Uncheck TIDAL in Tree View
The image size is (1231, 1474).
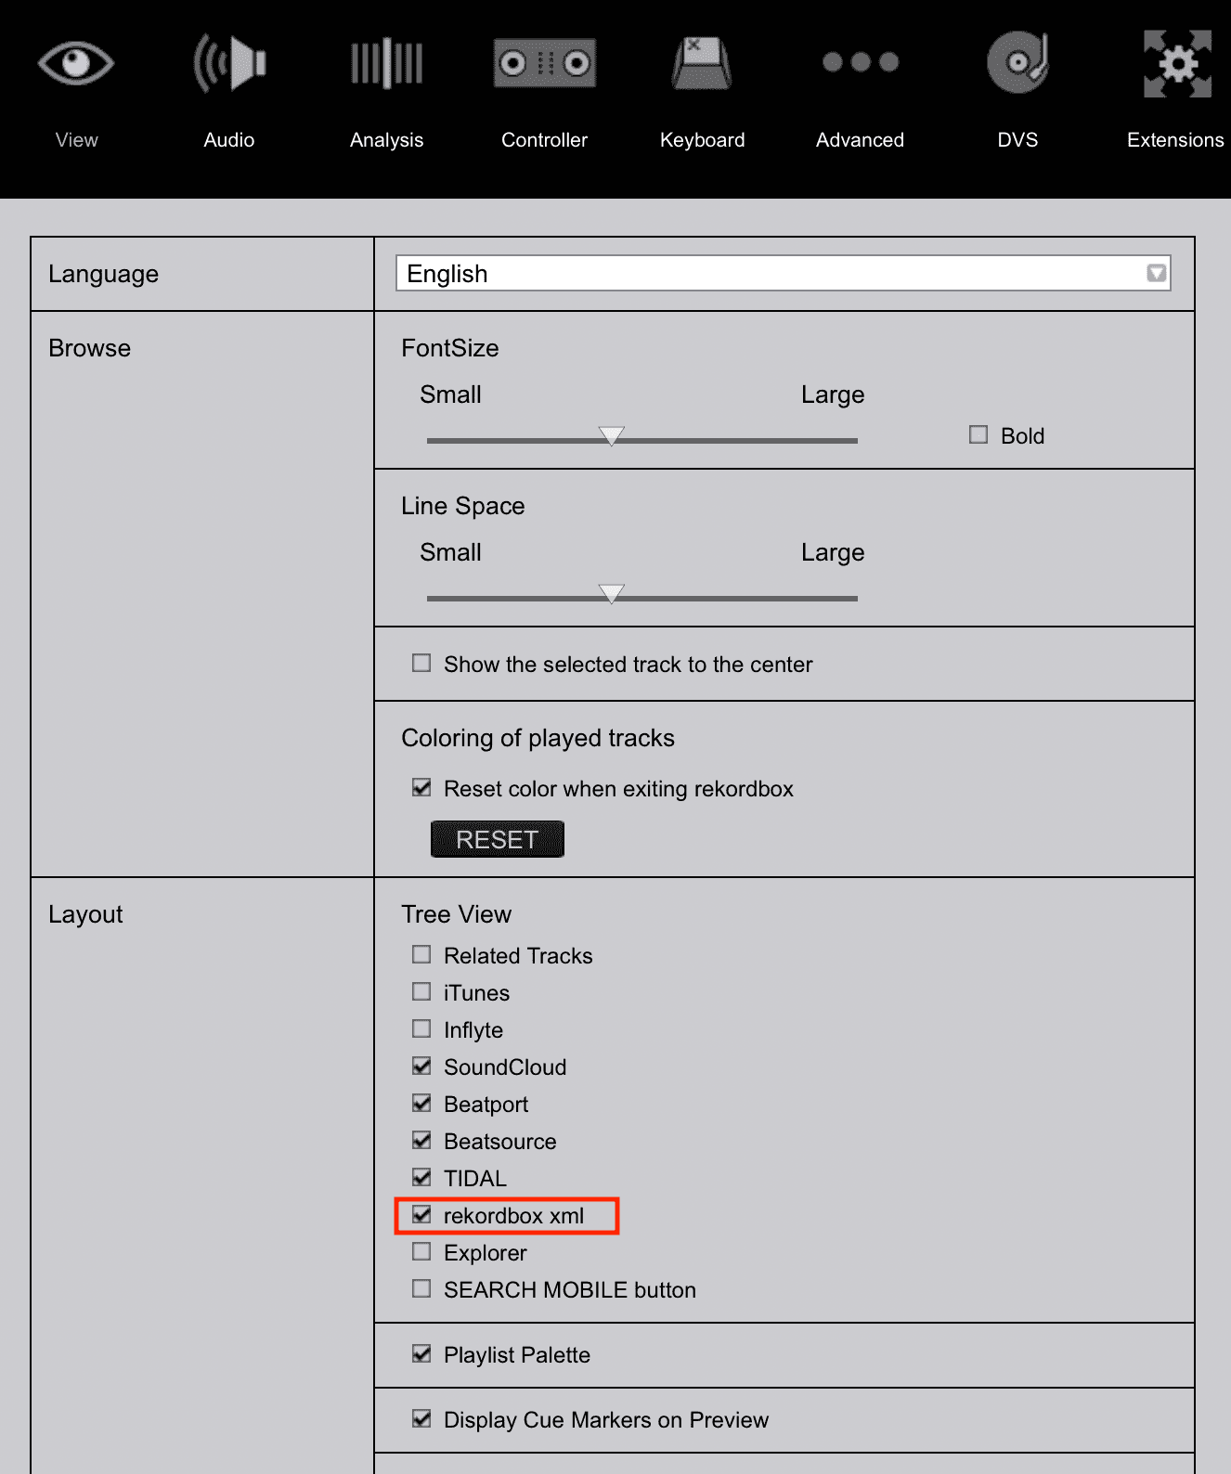pos(421,1177)
